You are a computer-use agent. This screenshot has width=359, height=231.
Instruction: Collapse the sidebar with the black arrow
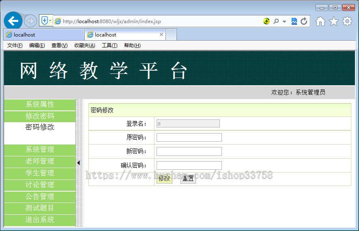(79, 163)
